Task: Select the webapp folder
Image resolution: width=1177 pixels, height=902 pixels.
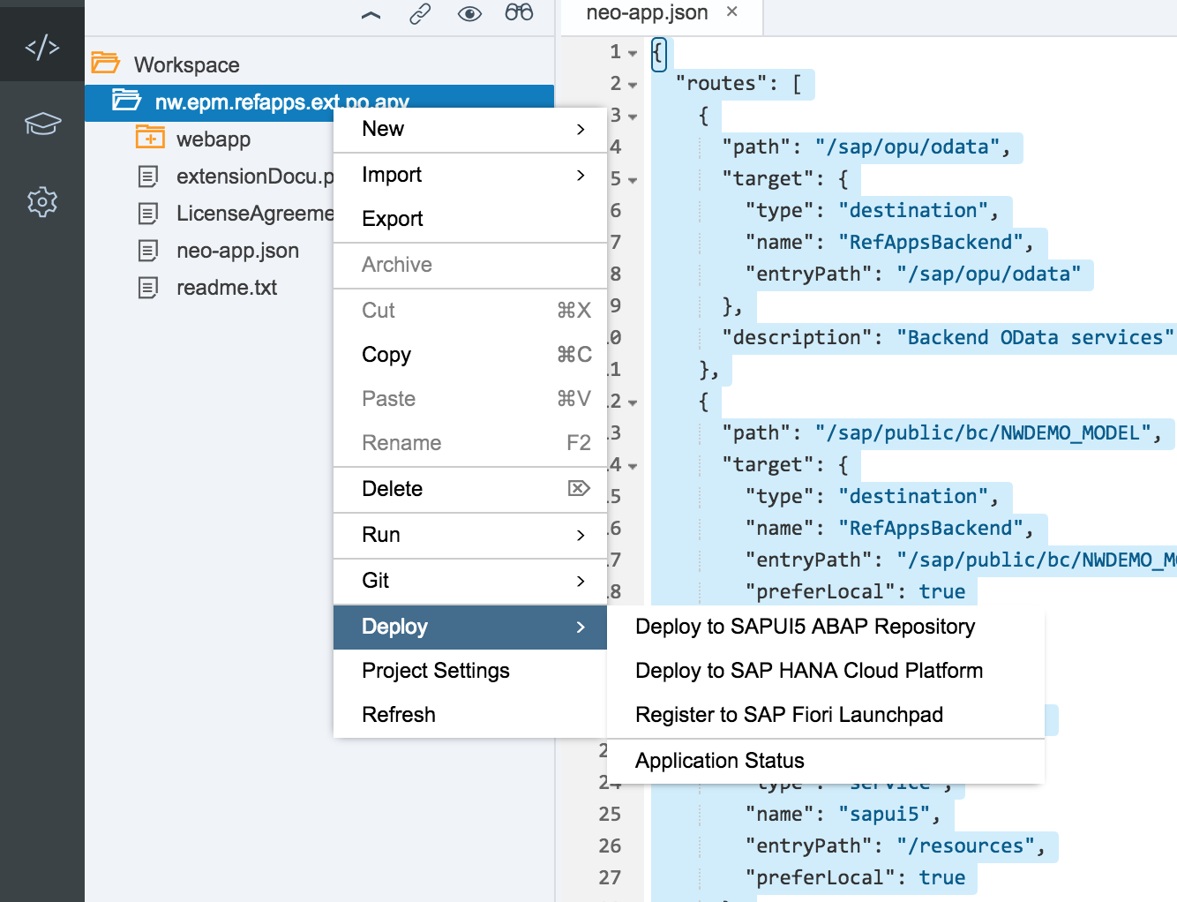Action: (x=214, y=139)
